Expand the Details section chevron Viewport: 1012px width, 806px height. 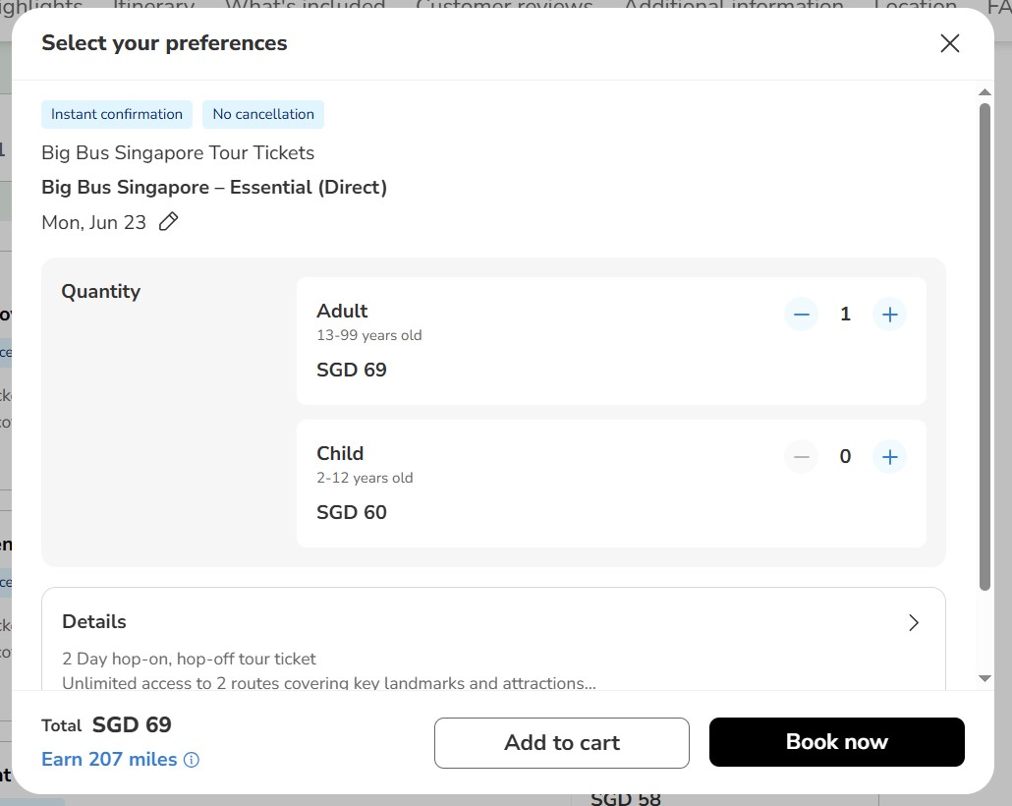(913, 622)
